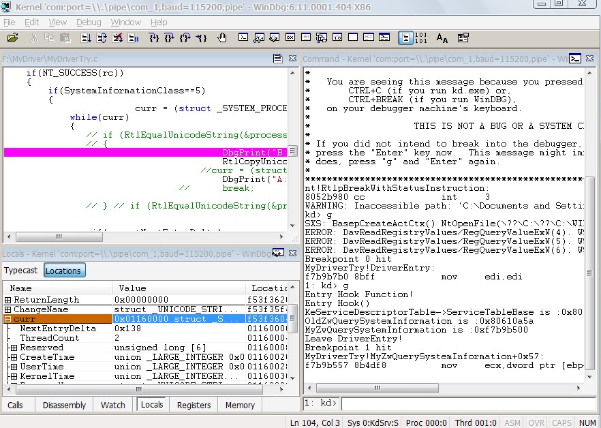
Task: Open the Watch window toolbar icon
Action: [x=259, y=37]
